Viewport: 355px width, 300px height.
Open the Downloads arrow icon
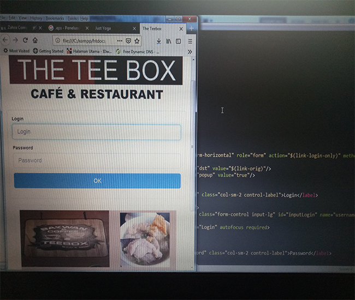158,41
